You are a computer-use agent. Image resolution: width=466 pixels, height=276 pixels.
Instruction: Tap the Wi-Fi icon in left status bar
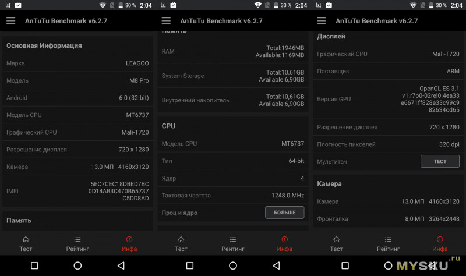[103, 5]
